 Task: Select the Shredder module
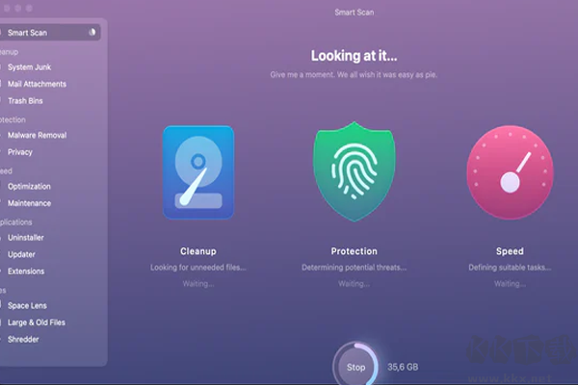click(23, 340)
